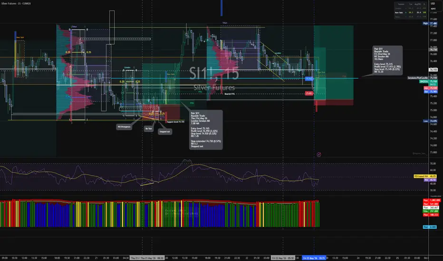Click the white 76.155 price label
Image resolution: width=443 pixels, height=261 pixels.
(433, 69)
